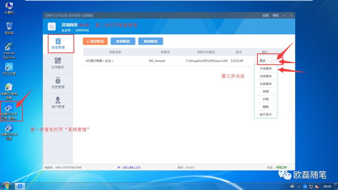The width and height of the screenshot is (338, 190).
Task: Choose 执行命令 from the dropdown
Action: pyautogui.click(x=266, y=114)
